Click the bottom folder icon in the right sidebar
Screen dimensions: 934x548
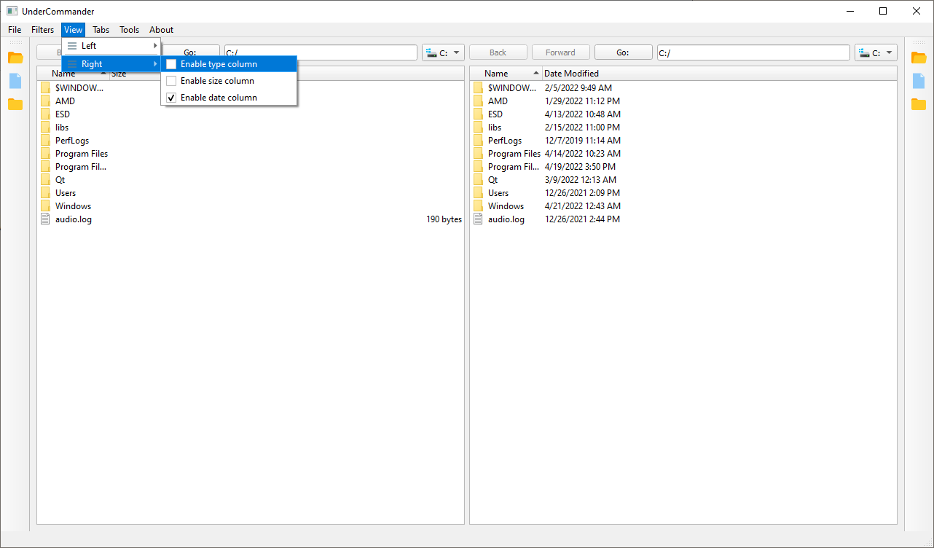tap(919, 104)
